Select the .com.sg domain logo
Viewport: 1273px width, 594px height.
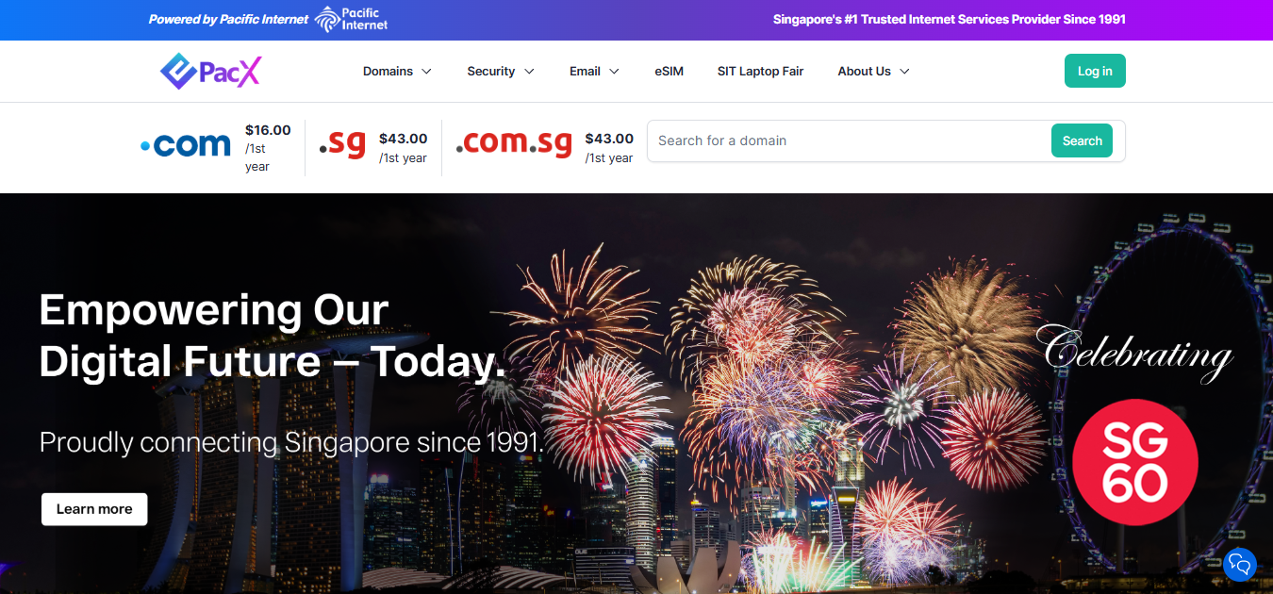click(514, 144)
